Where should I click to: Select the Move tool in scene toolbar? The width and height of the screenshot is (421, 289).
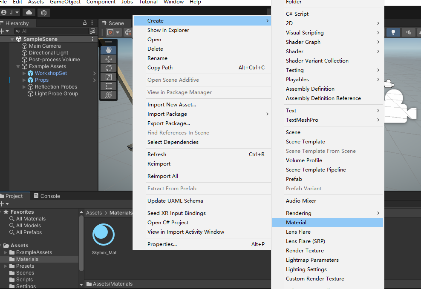click(109, 59)
